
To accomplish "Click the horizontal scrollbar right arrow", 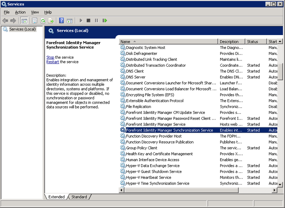I will coord(274,190).
